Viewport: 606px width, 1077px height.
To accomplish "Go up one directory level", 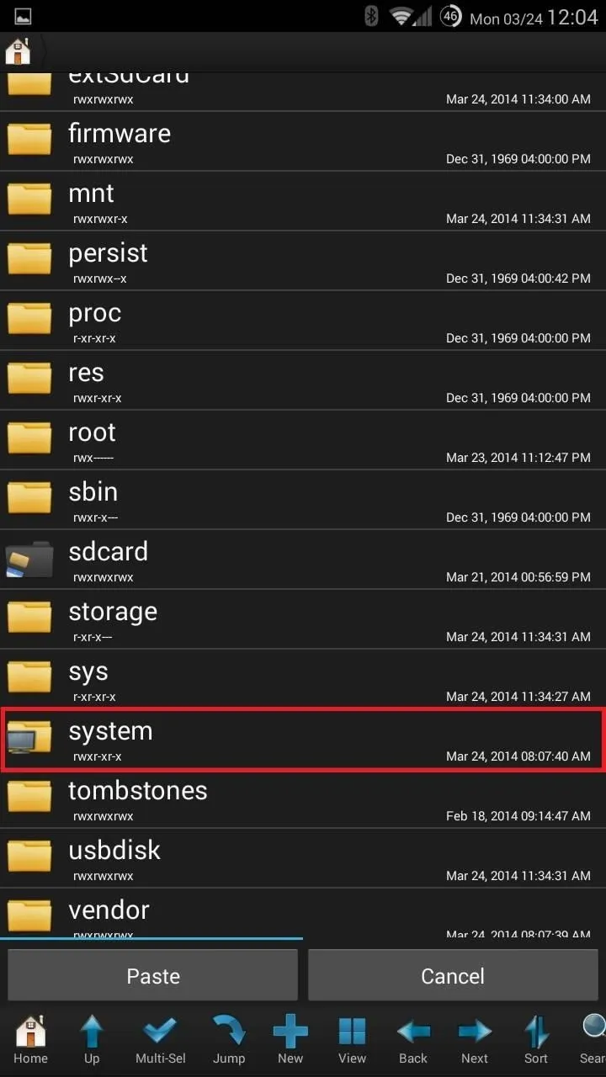I will pyautogui.click(x=92, y=1040).
